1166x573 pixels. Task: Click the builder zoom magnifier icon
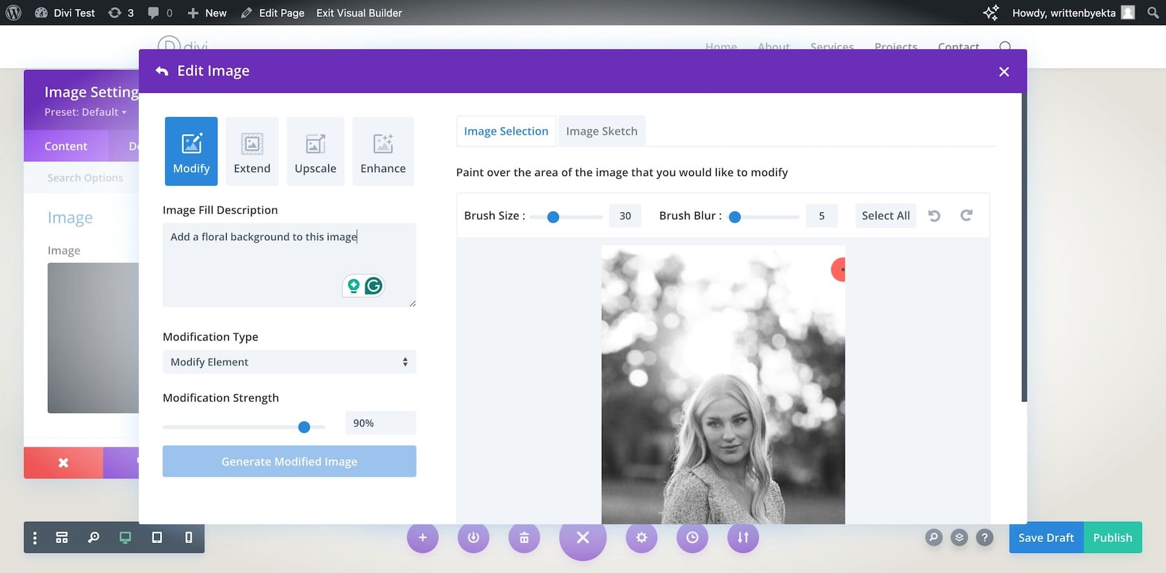93,537
